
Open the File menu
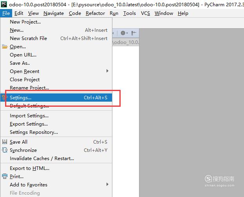click(6, 13)
